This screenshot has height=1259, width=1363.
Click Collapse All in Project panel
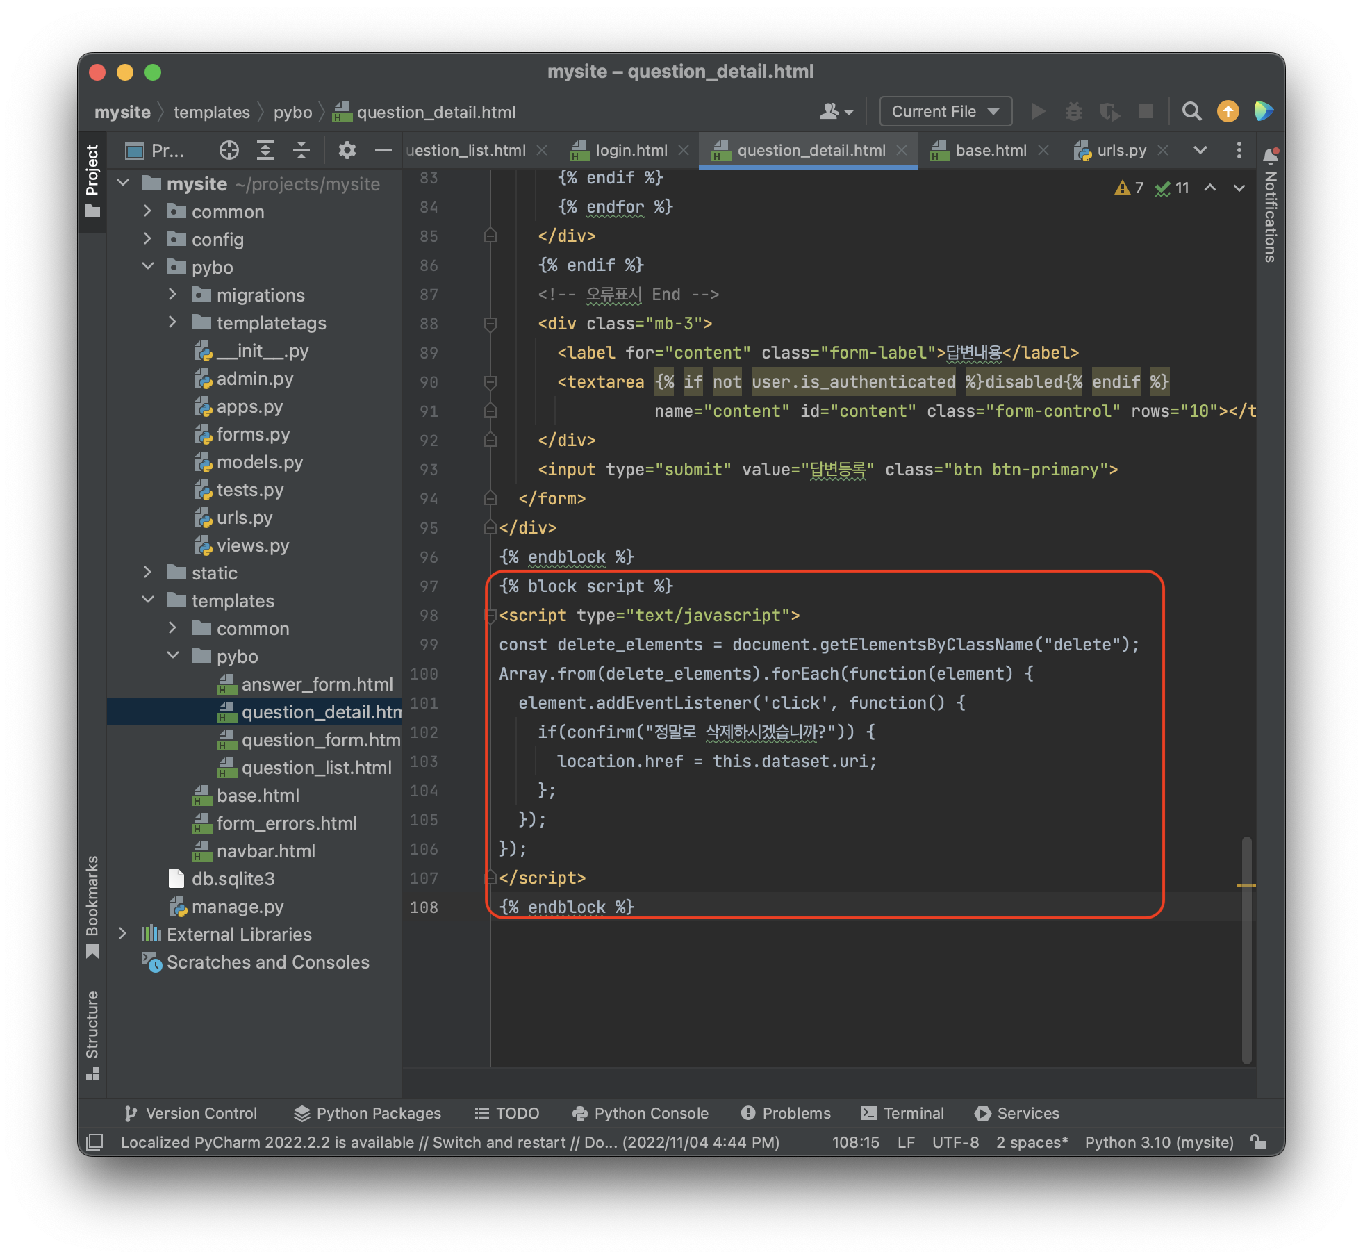(x=301, y=150)
